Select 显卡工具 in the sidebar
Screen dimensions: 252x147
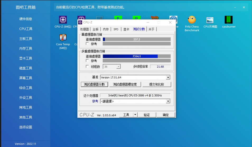pos(26,58)
